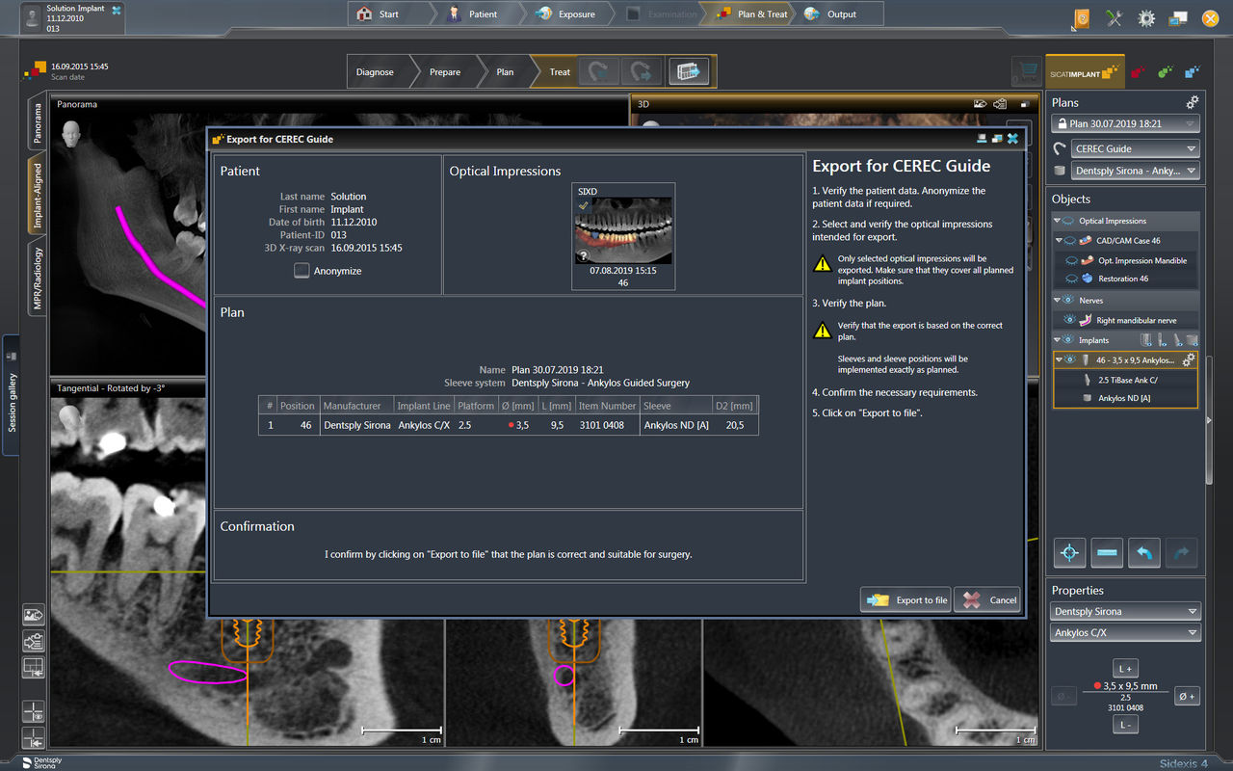Image resolution: width=1233 pixels, height=771 pixels.
Task: Select the grid layout reset icon in sidebar
Action: 34,667
